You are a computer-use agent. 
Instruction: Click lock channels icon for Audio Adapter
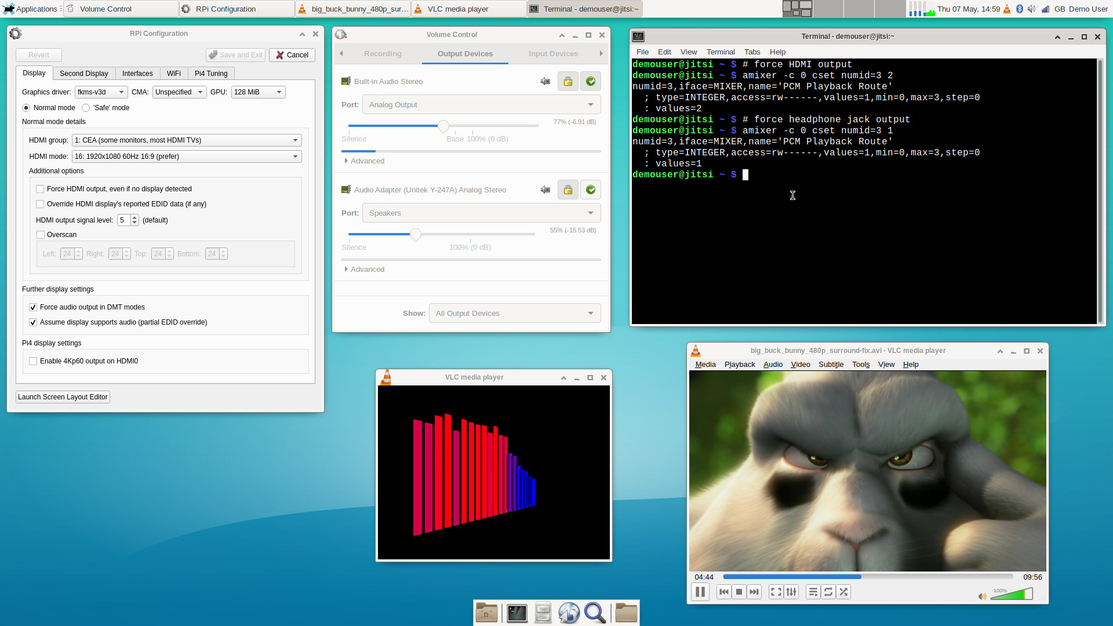tap(568, 190)
